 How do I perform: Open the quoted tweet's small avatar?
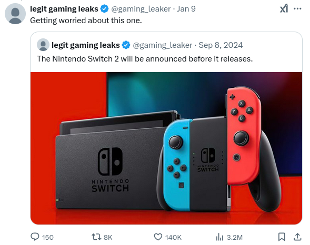[x=43, y=45]
